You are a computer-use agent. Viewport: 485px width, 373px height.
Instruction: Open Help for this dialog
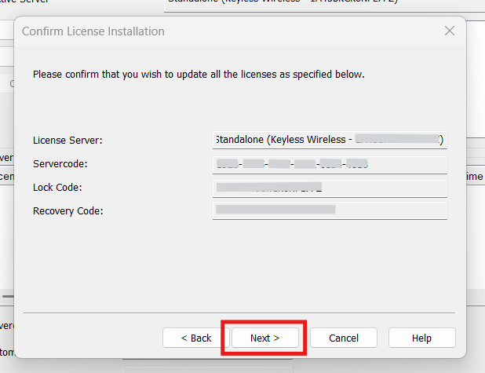tap(421, 338)
